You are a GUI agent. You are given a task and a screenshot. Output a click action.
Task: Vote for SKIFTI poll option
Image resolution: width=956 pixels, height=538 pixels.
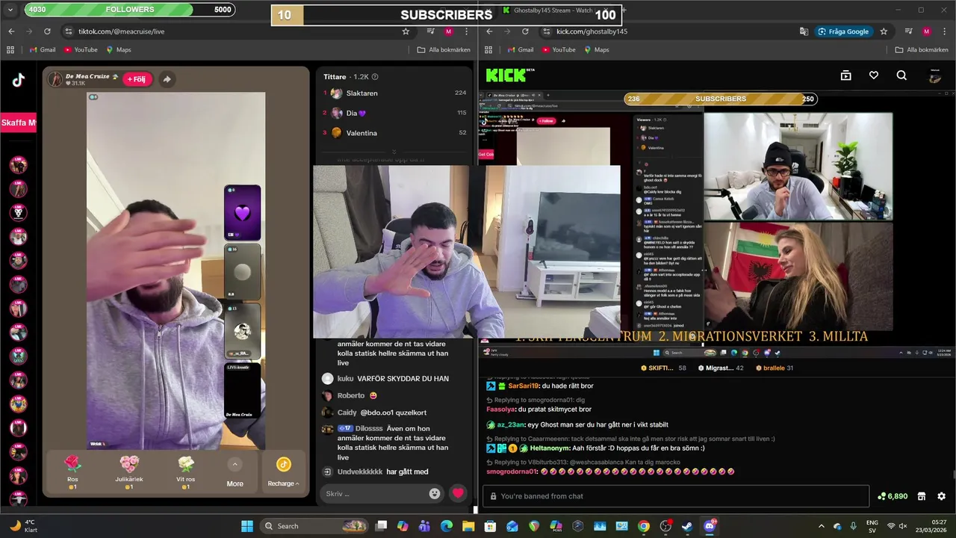663,368
